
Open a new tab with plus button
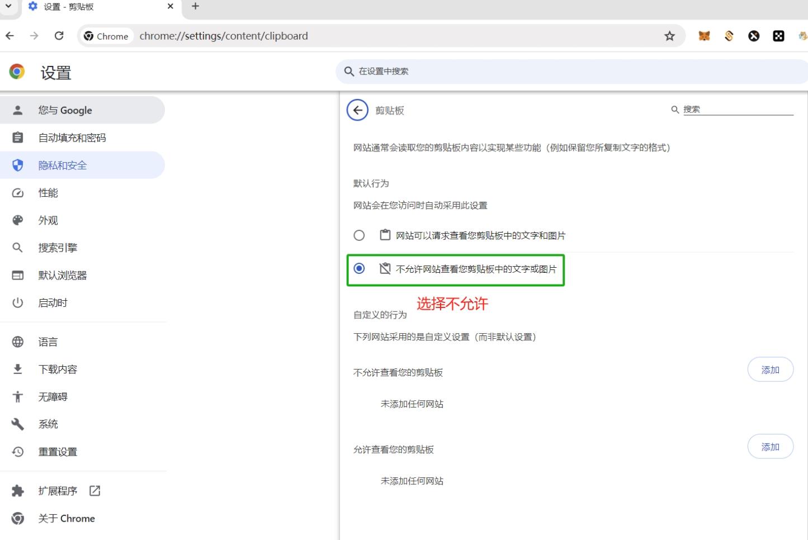[x=195, y=6]
